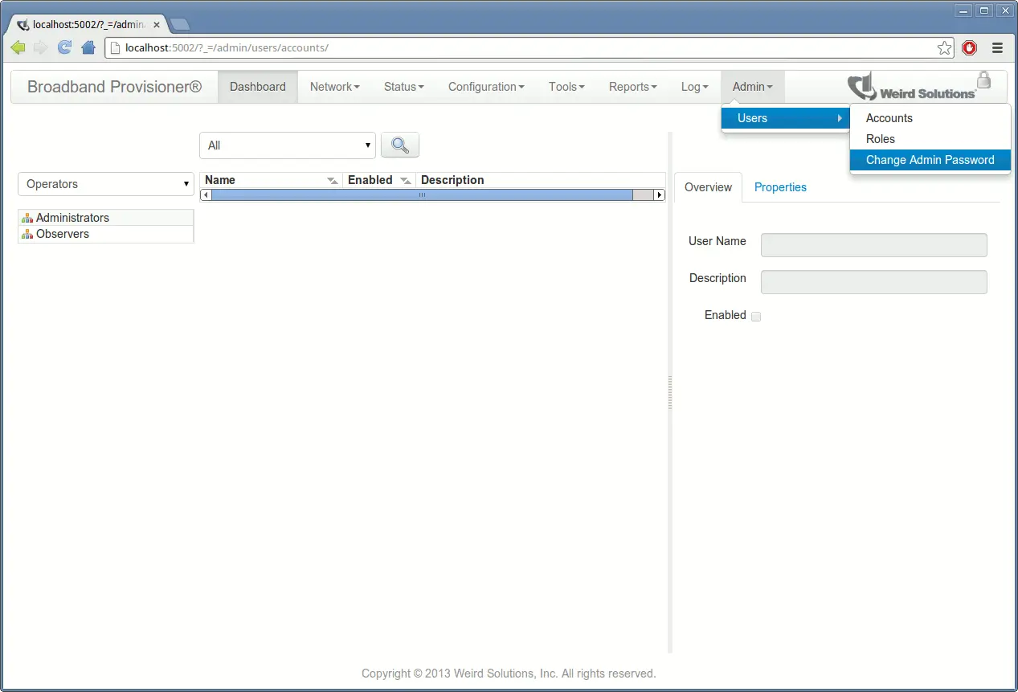Switch to the Properties tab
The width and height of the screenshot is (1018, 692).
click(x=780, y=186)
